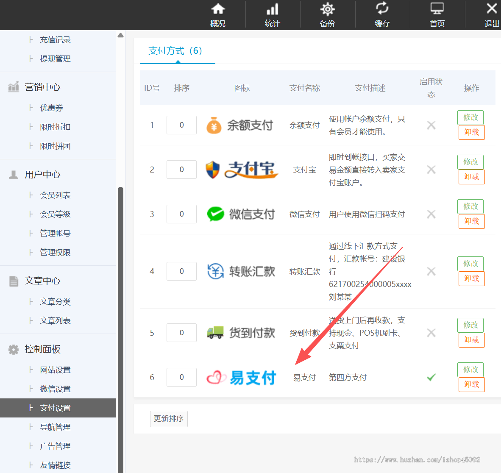The width and height of the screenshot is (501, 473).
Task: Click the 缓存 cache refresh icon
Action: [x=382, y=8]
